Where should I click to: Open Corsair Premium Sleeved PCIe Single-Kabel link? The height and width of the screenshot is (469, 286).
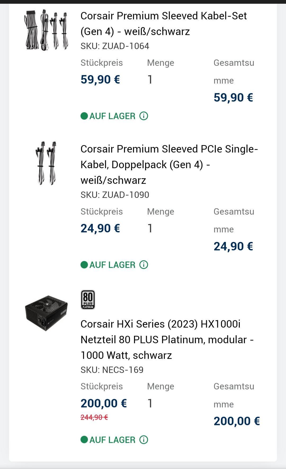click(x=169, y=164)
